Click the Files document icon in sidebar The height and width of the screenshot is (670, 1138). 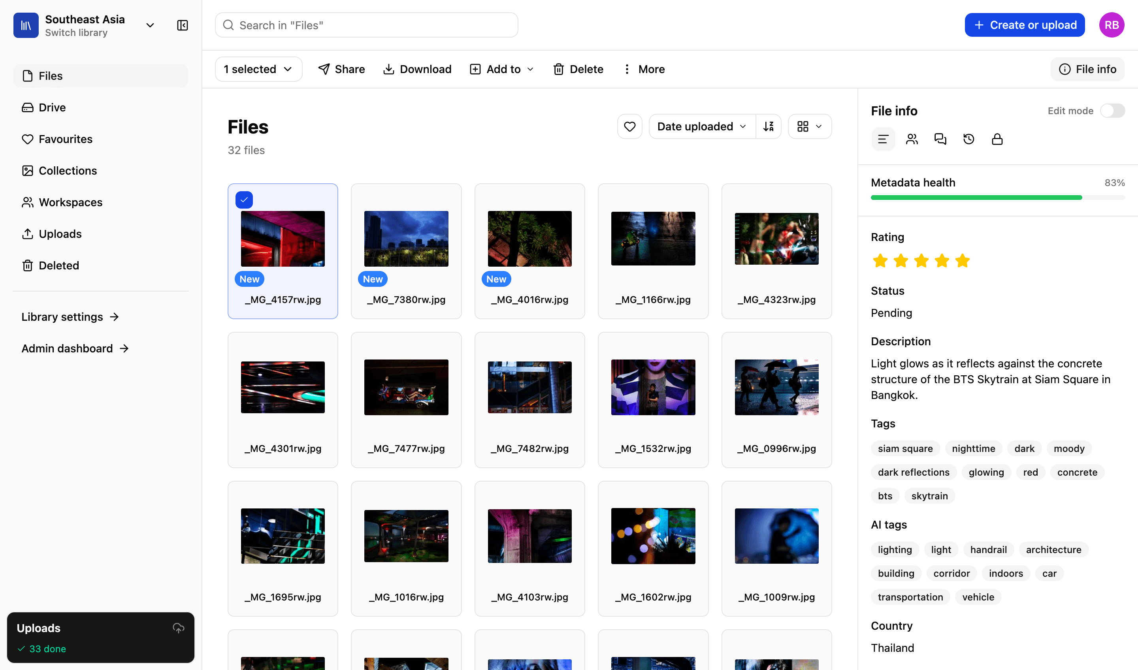28,76
